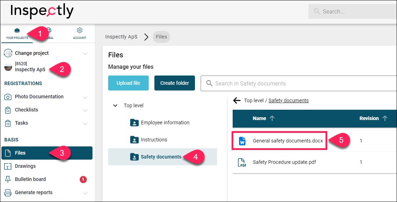Open Safety Procedure update.pdf
397x202 pixels.
point(284,162)
